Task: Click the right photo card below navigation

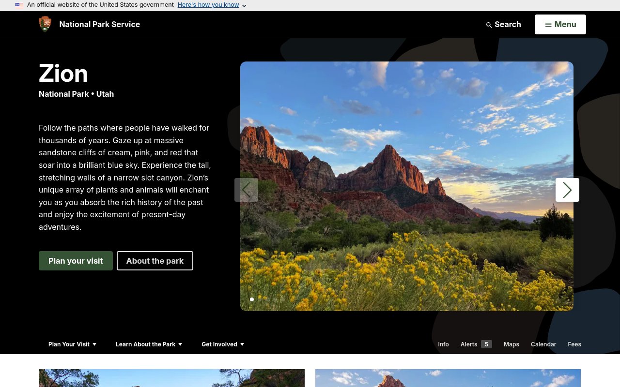Action: point(448,378)
